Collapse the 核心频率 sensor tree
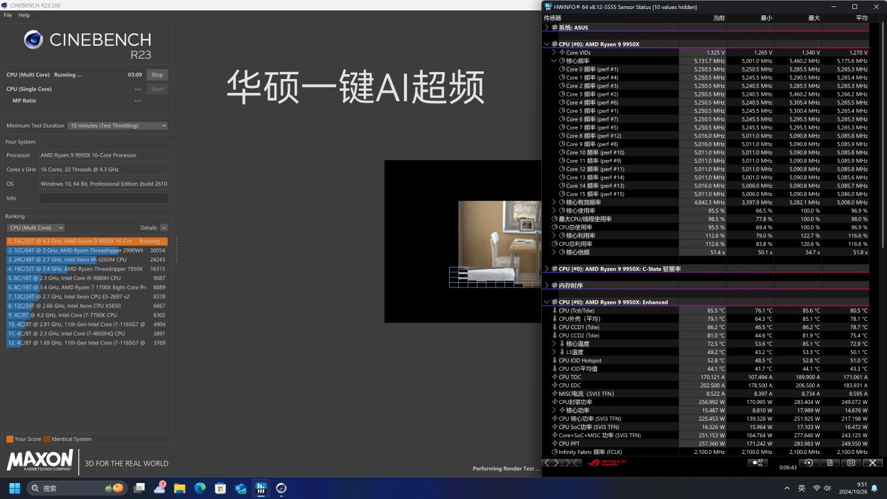Screen dimensions: 887x499 click(x=554, y=61)
